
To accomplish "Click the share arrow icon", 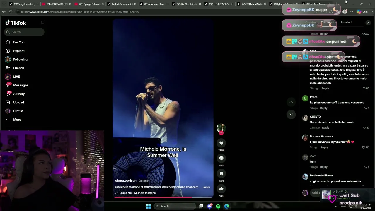I will [x=221, y=189].
